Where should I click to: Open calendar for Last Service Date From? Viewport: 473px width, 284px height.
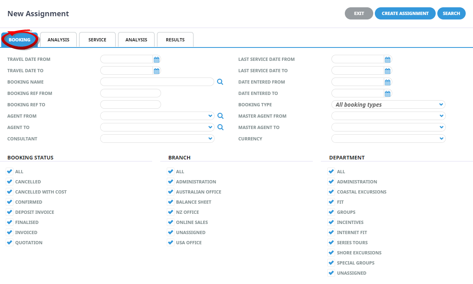(x=387, y=60)
